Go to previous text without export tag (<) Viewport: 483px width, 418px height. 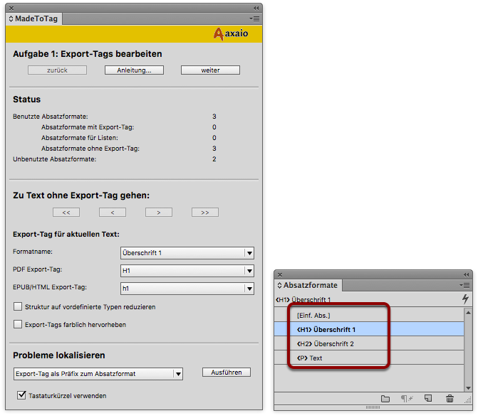pos(113,213)
